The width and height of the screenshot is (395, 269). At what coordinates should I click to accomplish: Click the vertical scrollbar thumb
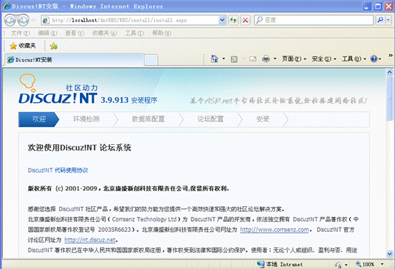click(x=389, y=99)
